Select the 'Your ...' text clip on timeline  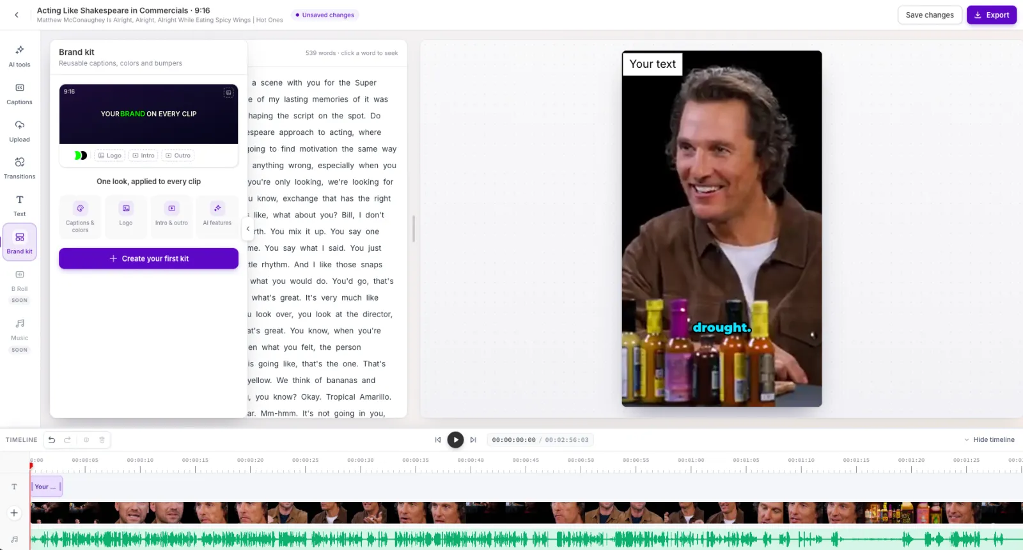pos(46,487)
